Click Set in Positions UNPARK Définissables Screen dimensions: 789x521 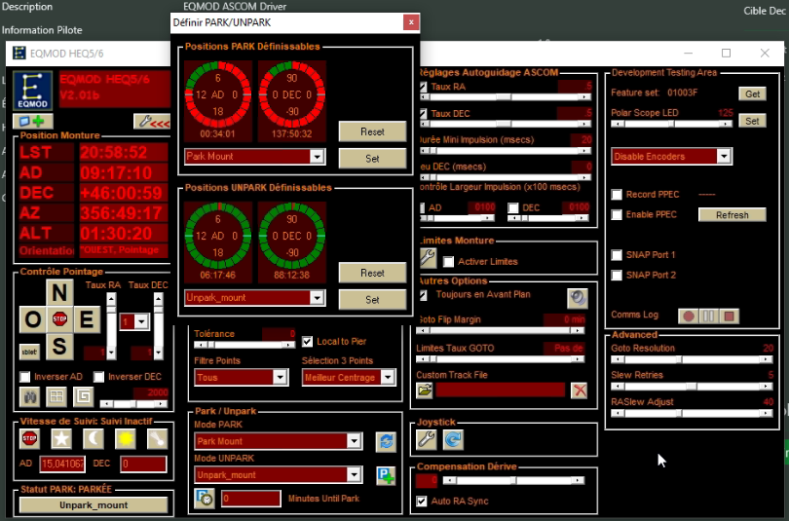[x=372, y=300]
